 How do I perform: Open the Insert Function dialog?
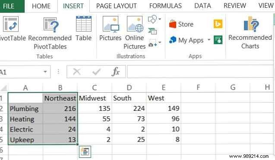click(116, 72)
